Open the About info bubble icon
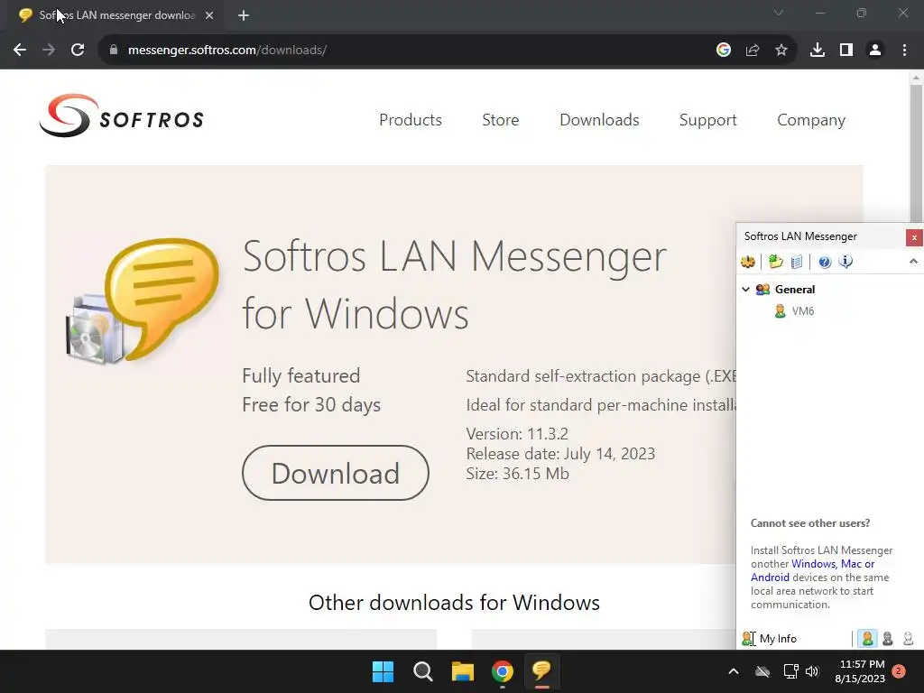 [x=845, y=262]
